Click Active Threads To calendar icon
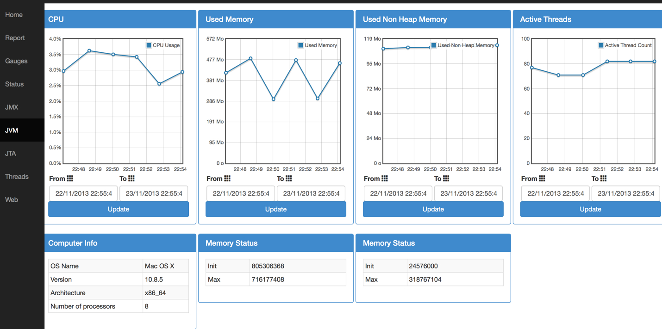 pos(604,179)
